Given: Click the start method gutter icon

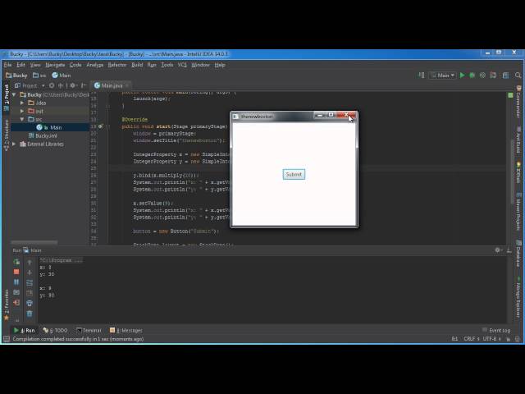Looking at the screenshot, I should (x=100, y=126).
